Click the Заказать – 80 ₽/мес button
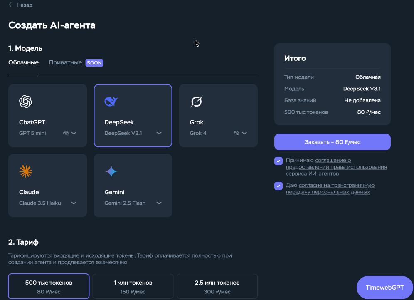 (333, 142)
